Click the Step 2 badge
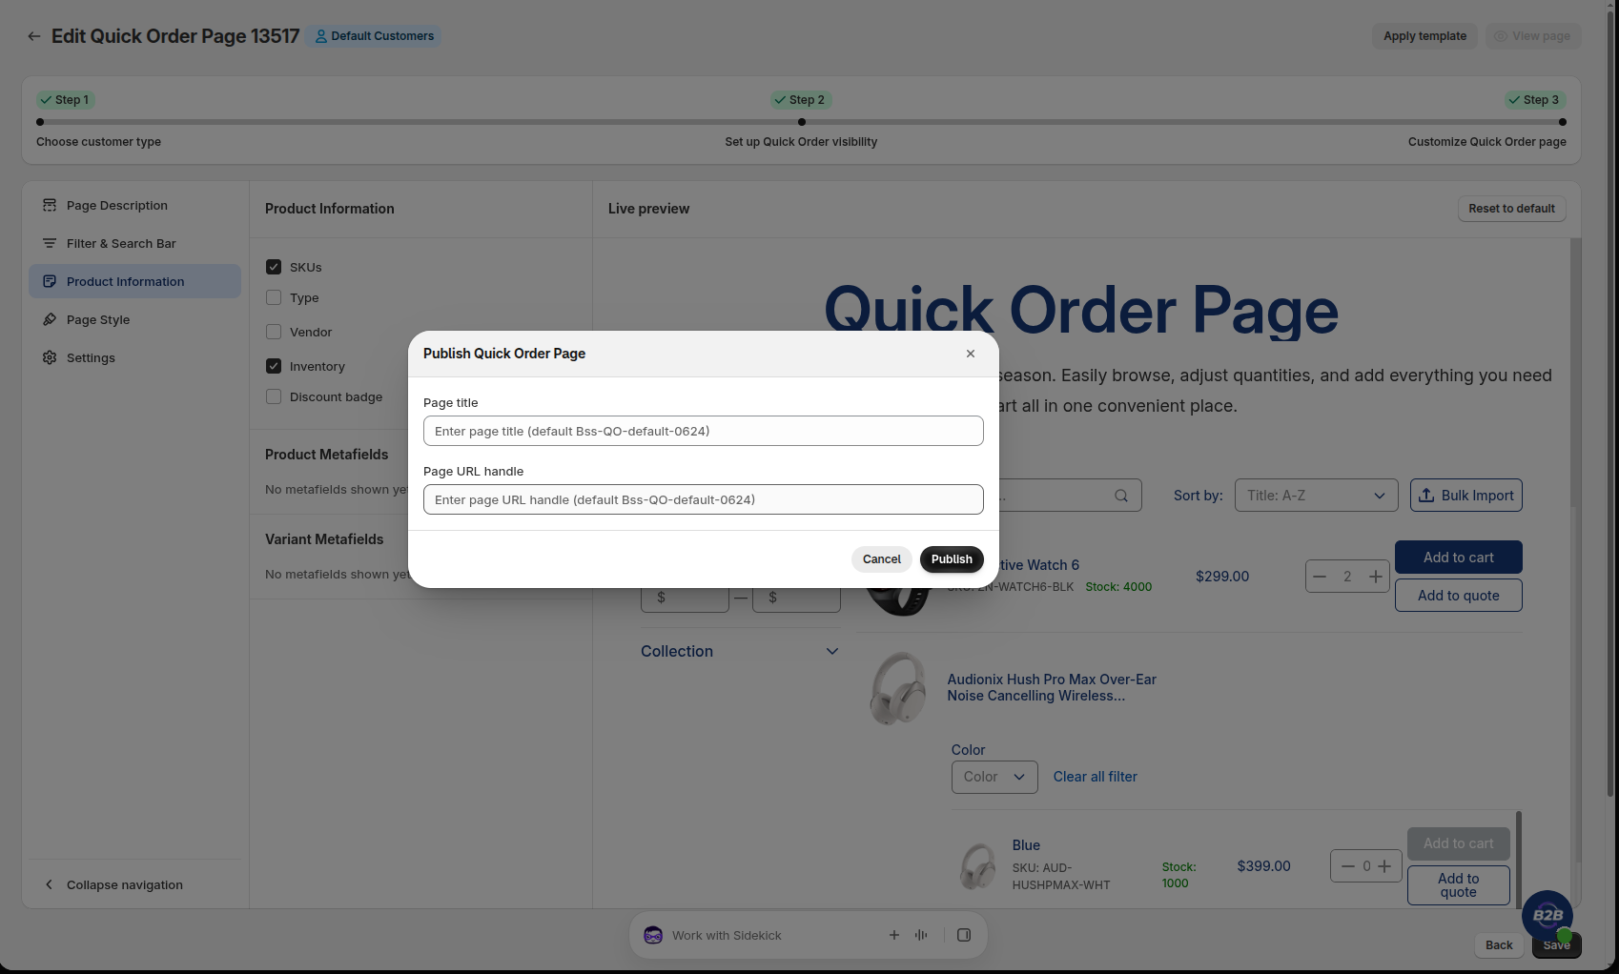1619x974 pixels. point(801,100)
